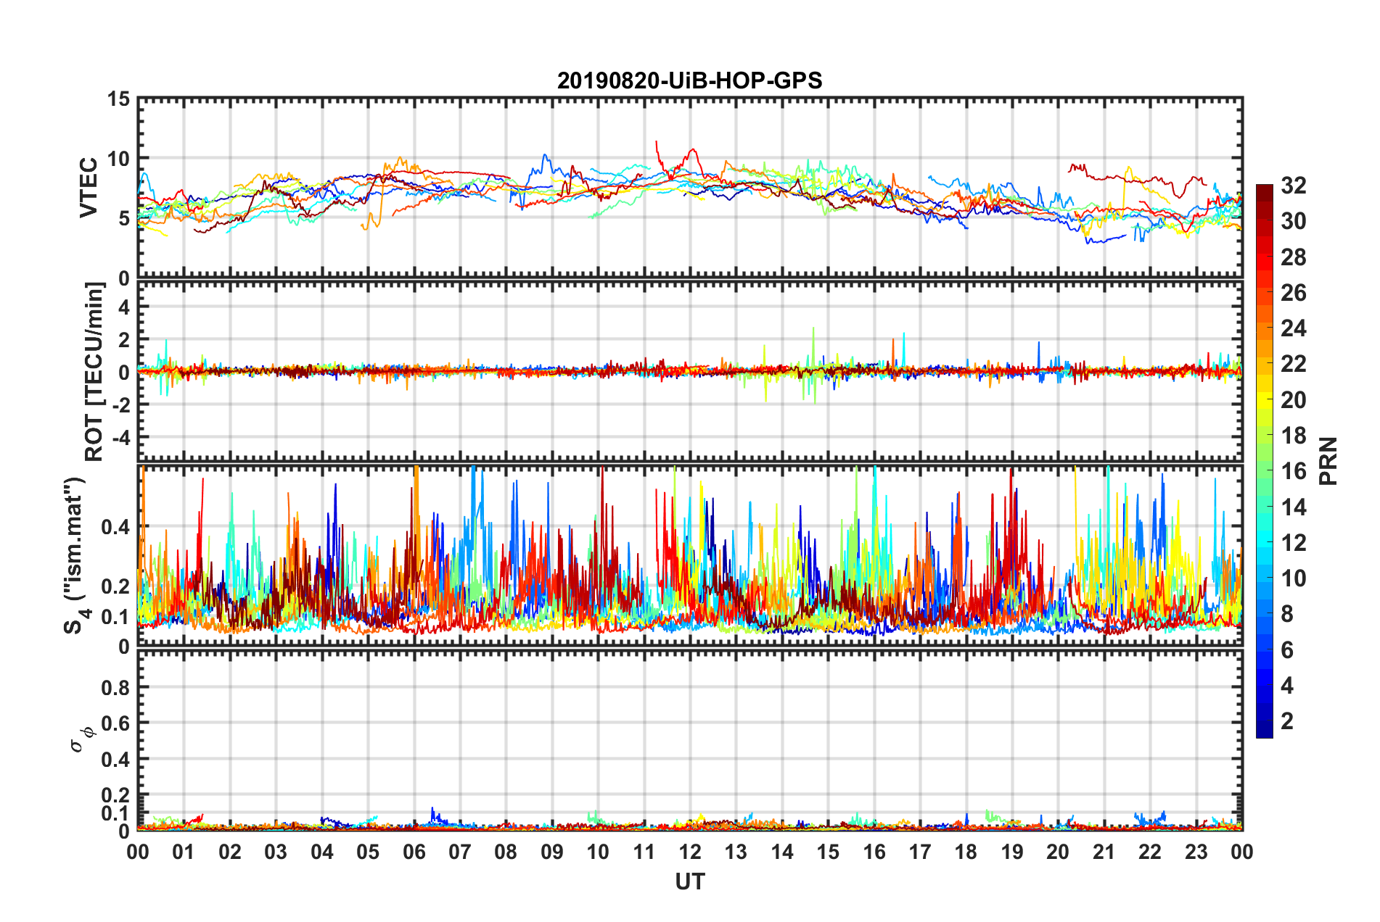Click colorbar tick label 12

click(1293, 543)
